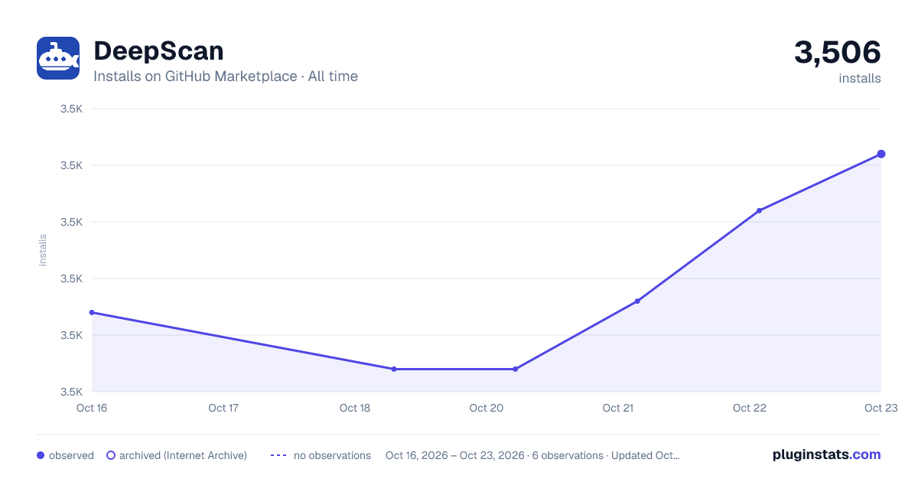This screenshot has height=482, width=918.
Task: Click the Oct 22 x-axis label
Action: (750, 408)
